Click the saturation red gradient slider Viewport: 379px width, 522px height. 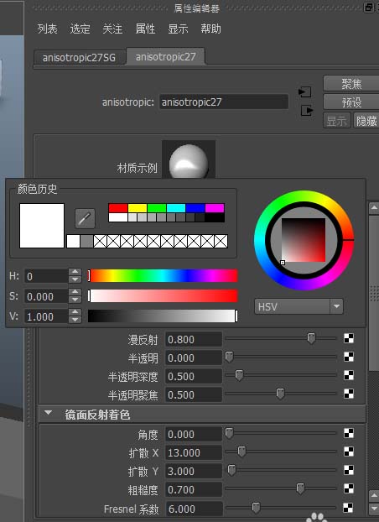click(x=163, y=296)
